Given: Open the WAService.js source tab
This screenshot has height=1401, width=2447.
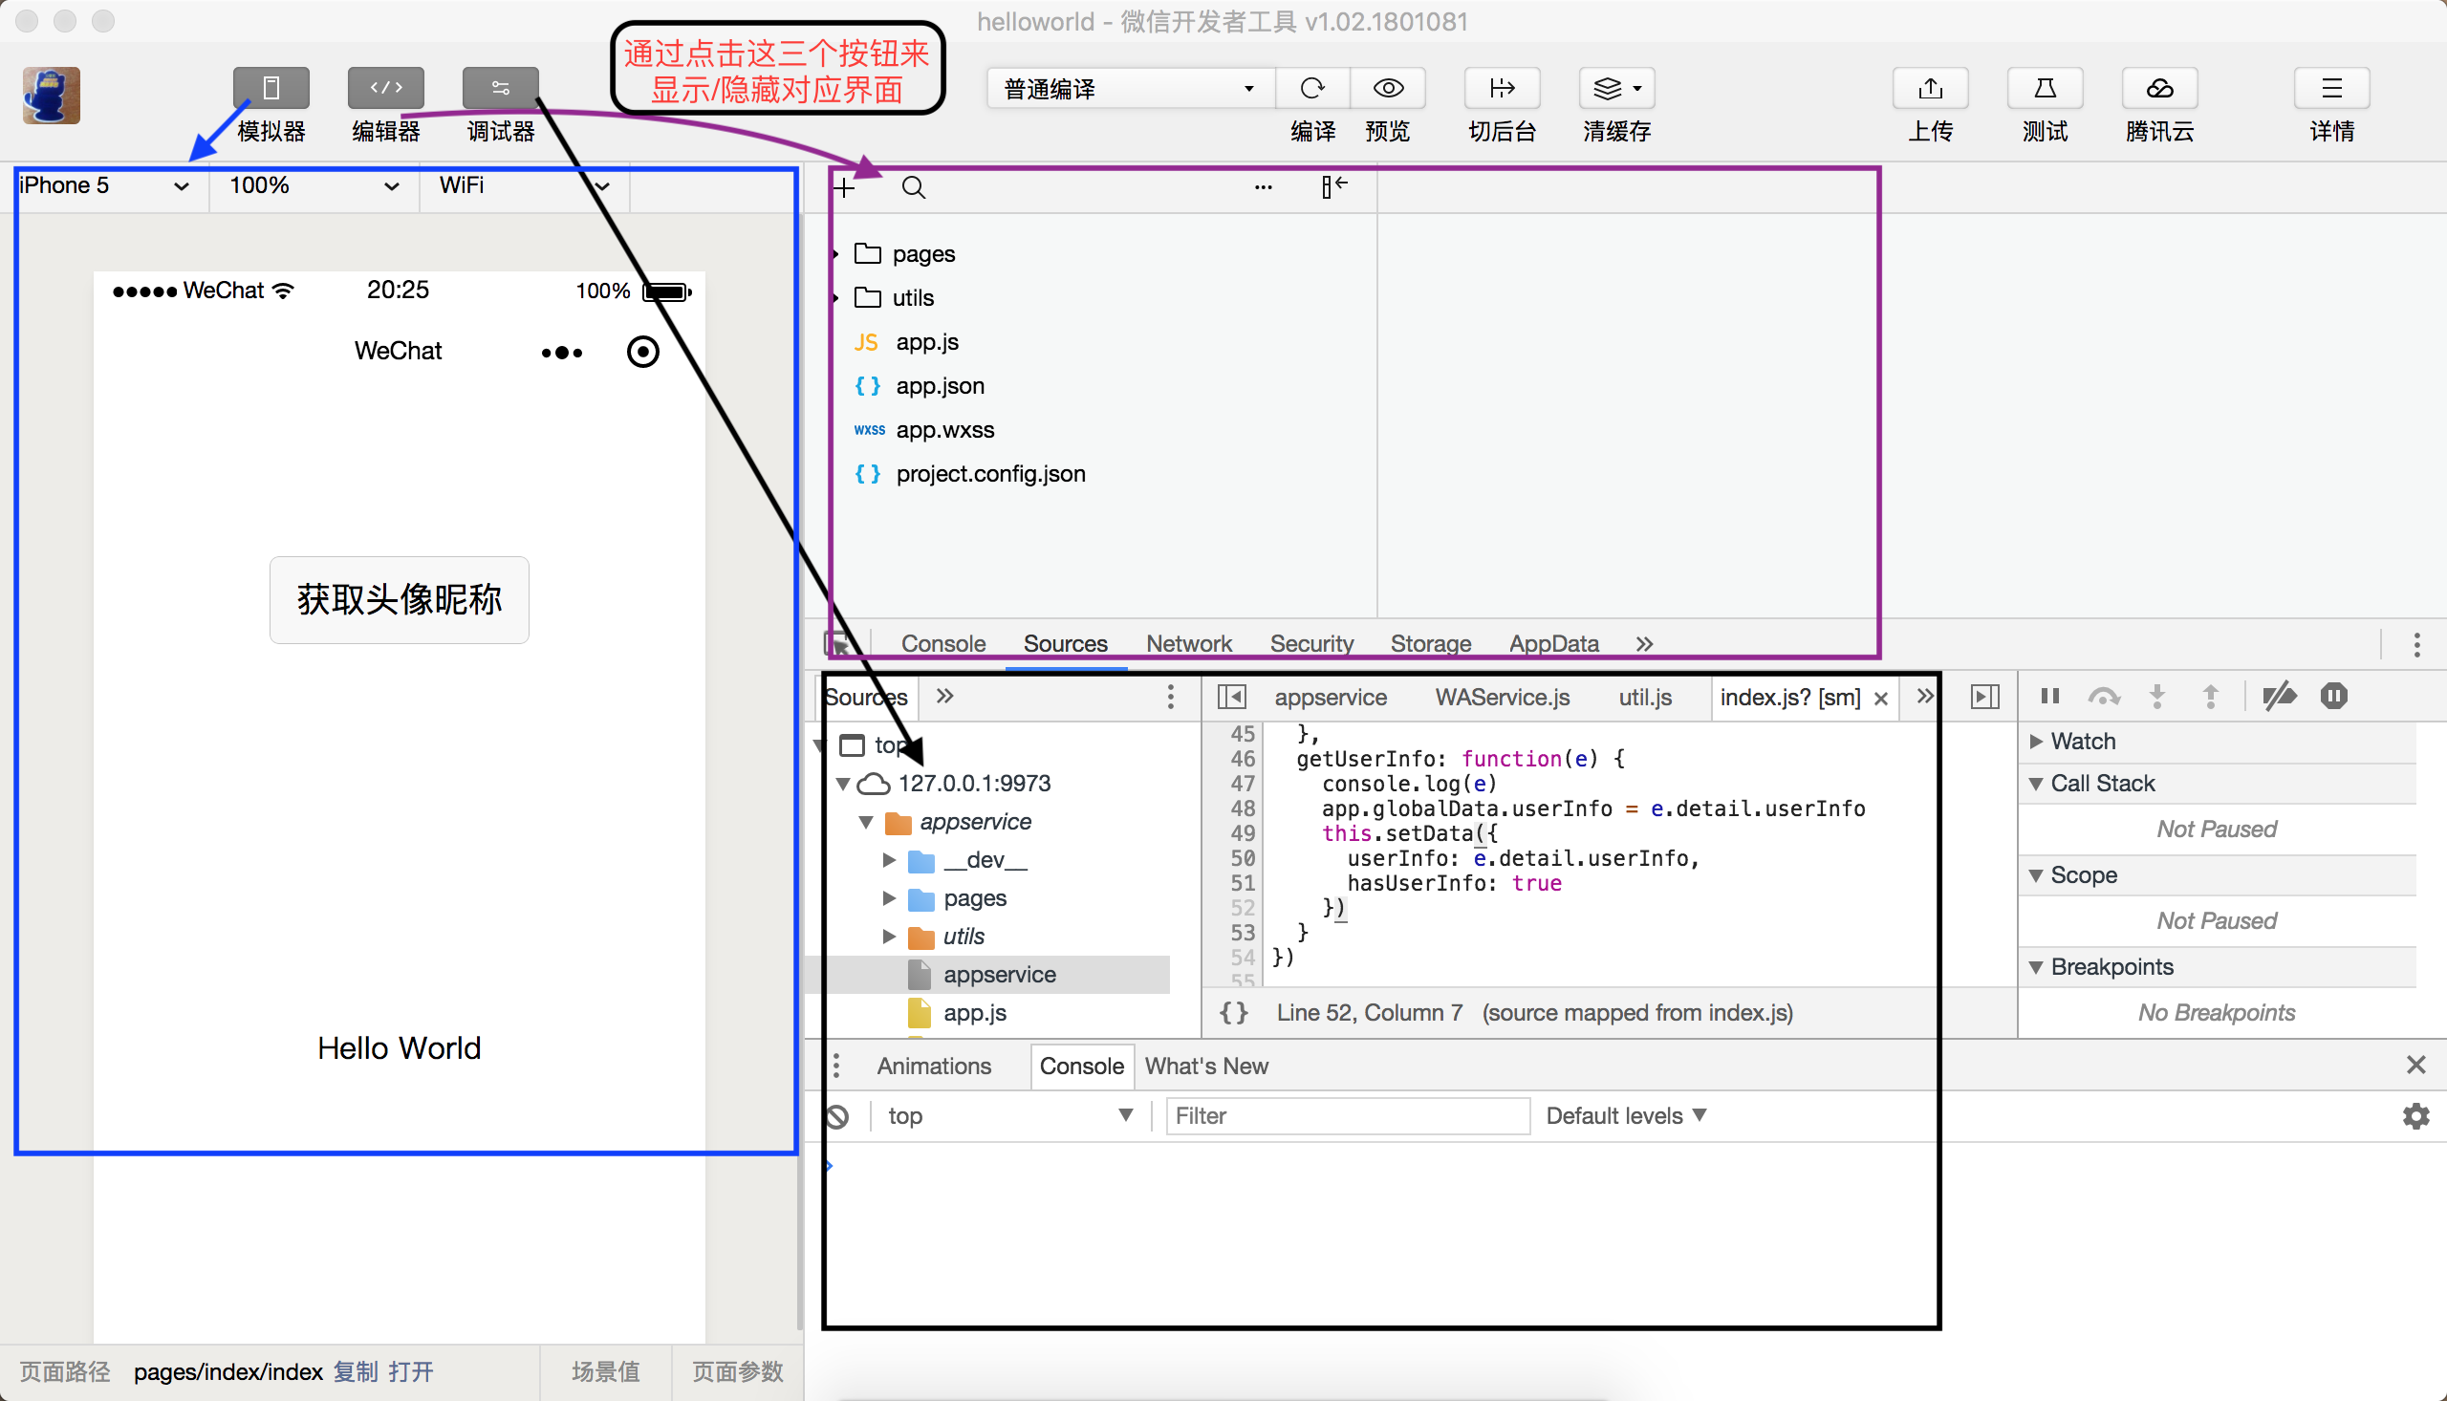Looking at the screenshot, I should tap(1502, 698).
